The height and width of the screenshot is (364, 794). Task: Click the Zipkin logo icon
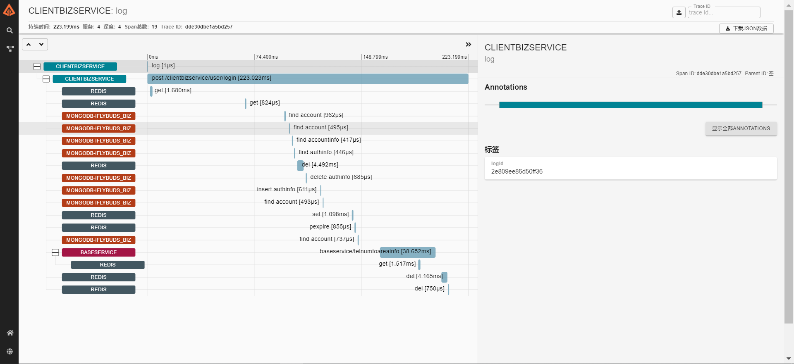[x=9, y=10]
